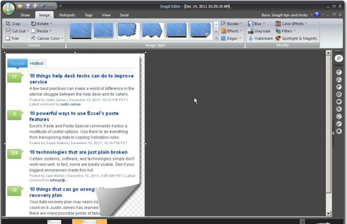This screenshot has height=224, width=347.
Task: Select the page curl image style thumbnail
Action: 201,31
